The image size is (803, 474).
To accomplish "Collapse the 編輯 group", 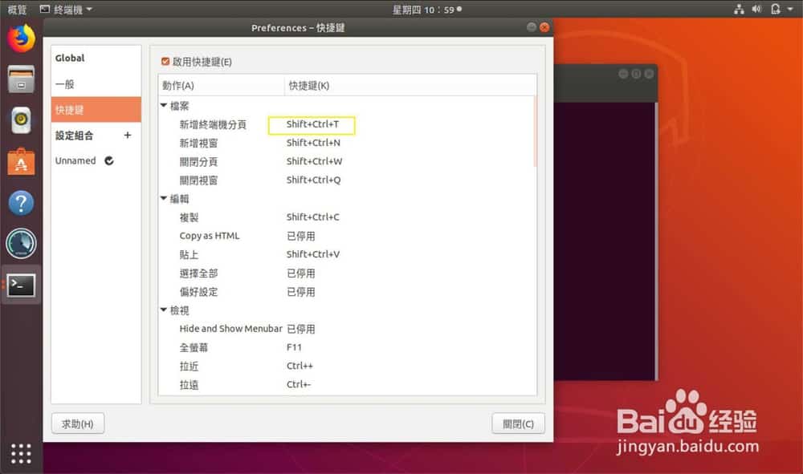I will 164,198.
